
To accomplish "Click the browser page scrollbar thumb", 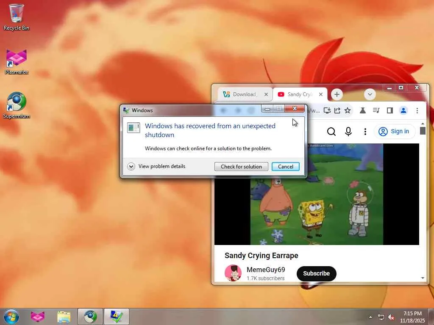I will click(x=423, y=130).
